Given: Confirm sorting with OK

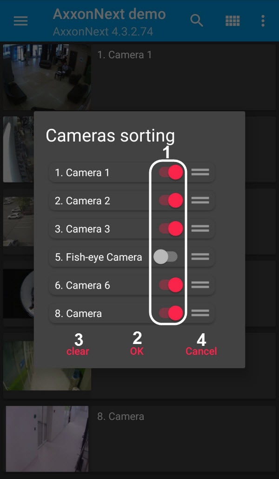Looking at the screenshot, I should pyautogui.click(x=137, y=351).
